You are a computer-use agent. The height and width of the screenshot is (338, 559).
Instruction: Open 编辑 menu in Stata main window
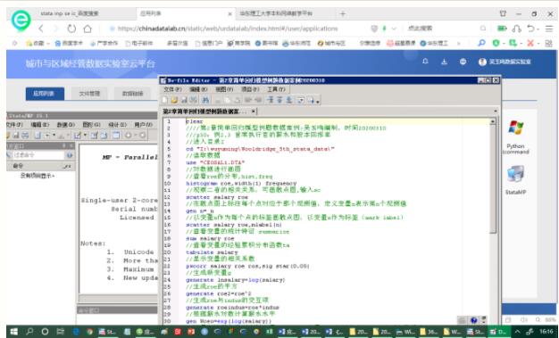(x=39, y=125)
